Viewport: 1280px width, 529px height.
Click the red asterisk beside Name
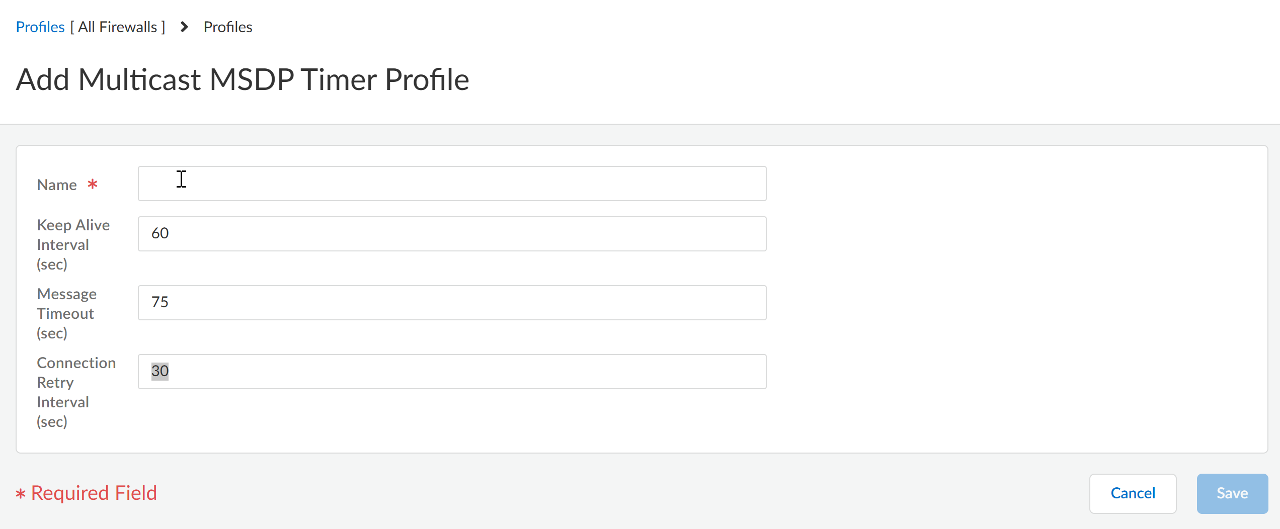click(x=93, y=184)
